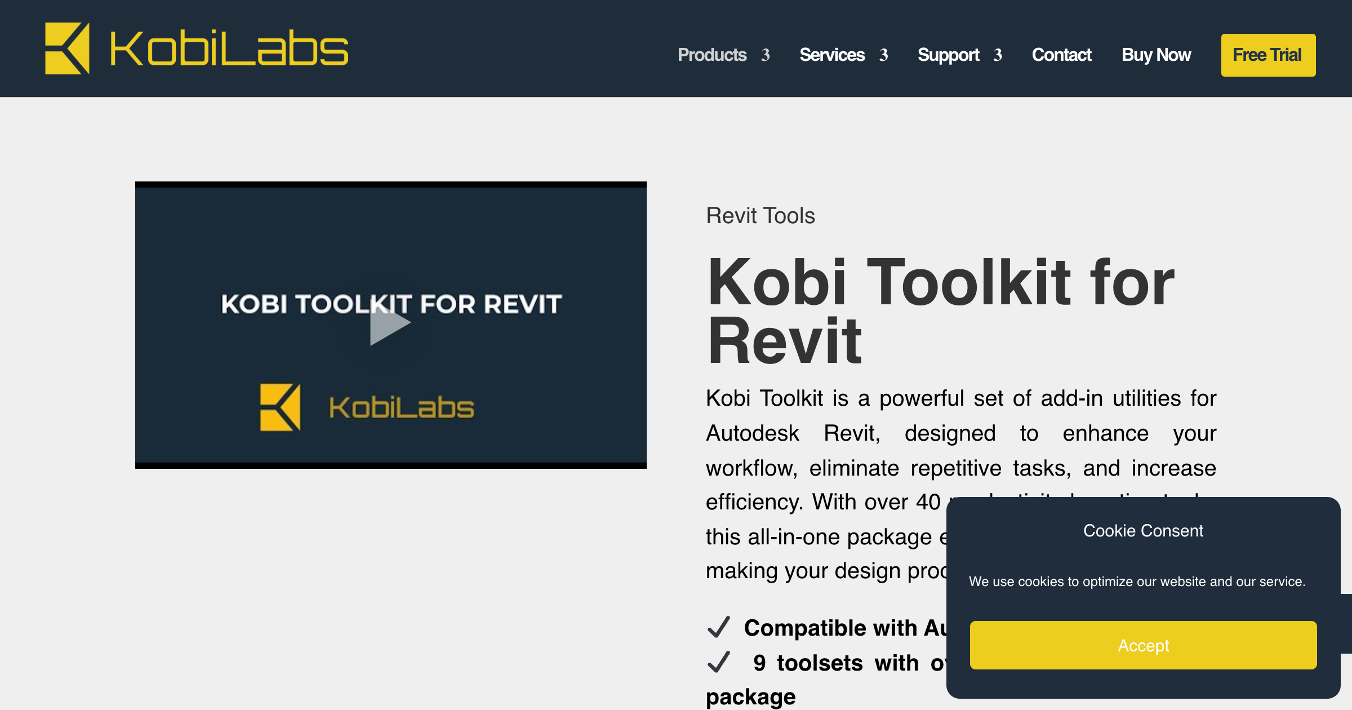Click the KobiLabs logo inside the video
Image resolution: width=1352 pixels, height=710 pixels.
367,407
